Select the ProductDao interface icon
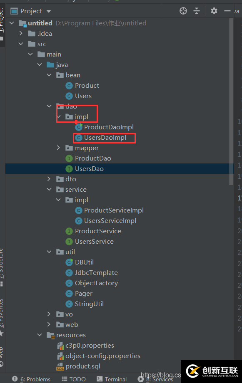The width and height of the screenshot is (242, 383). coord(69,158)
